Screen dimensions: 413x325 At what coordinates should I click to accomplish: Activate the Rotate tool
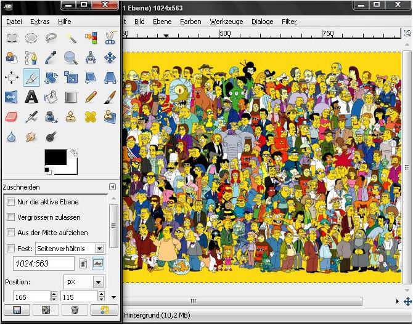point(51,78)
